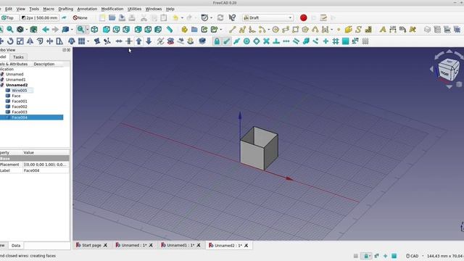Select the Polygon tool

[x=305, y=29]
